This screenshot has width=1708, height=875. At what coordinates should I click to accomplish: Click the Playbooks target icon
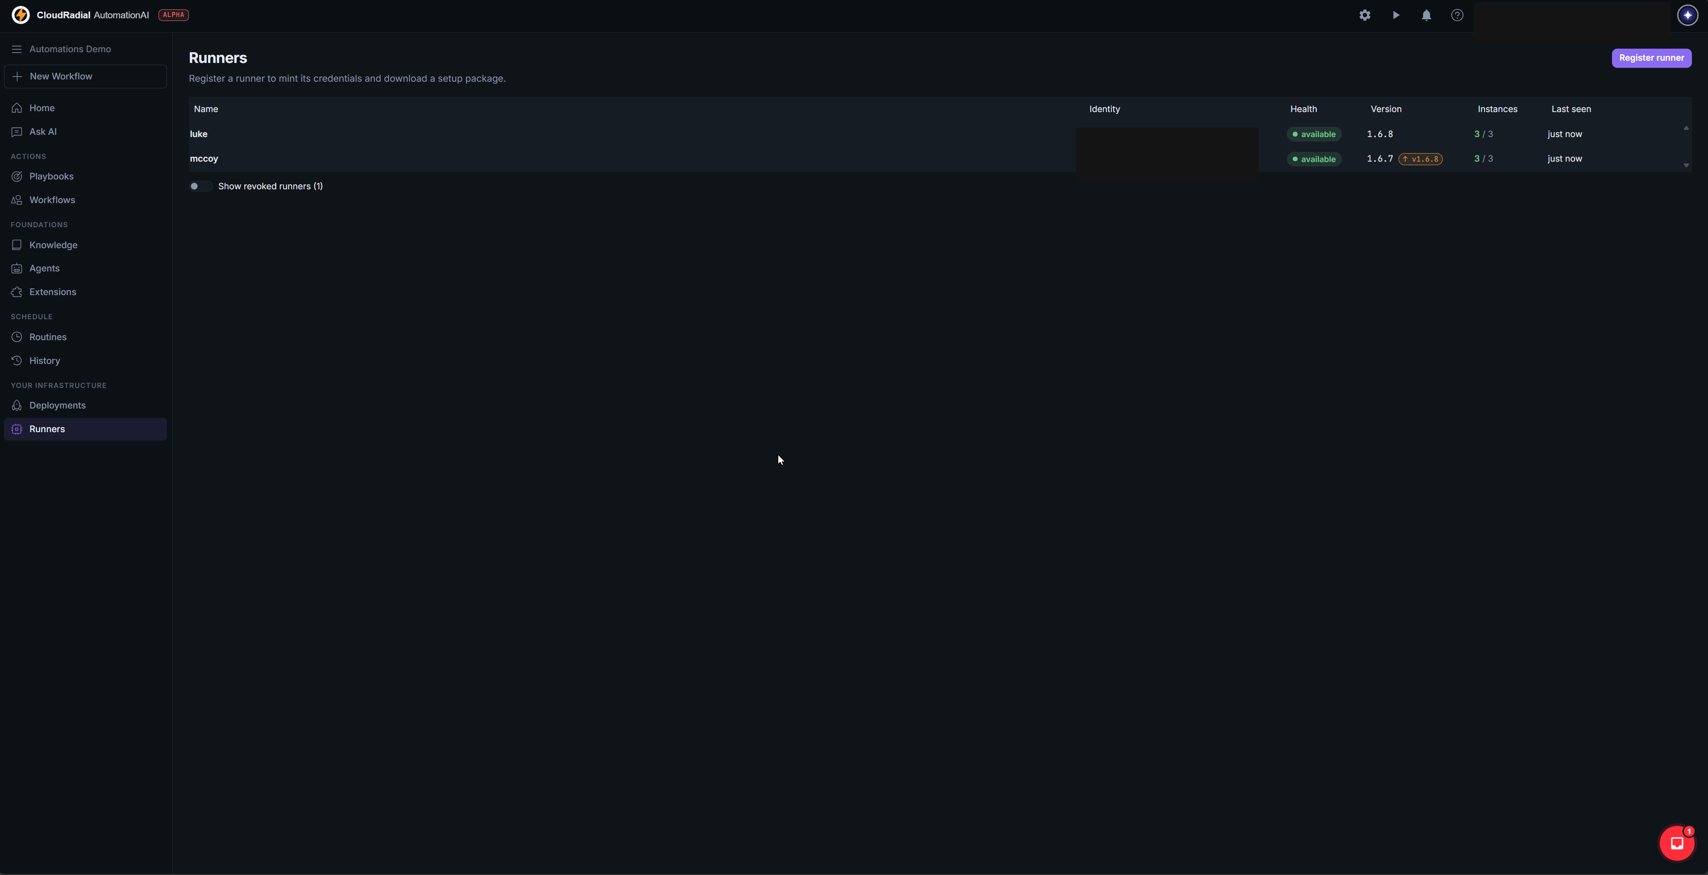(x=17, y=176)
